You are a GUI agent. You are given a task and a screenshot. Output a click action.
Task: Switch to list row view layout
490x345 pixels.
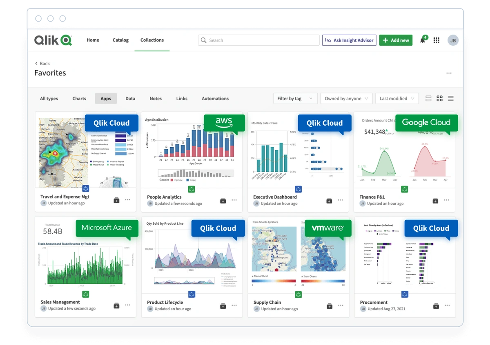pos(428,99)
